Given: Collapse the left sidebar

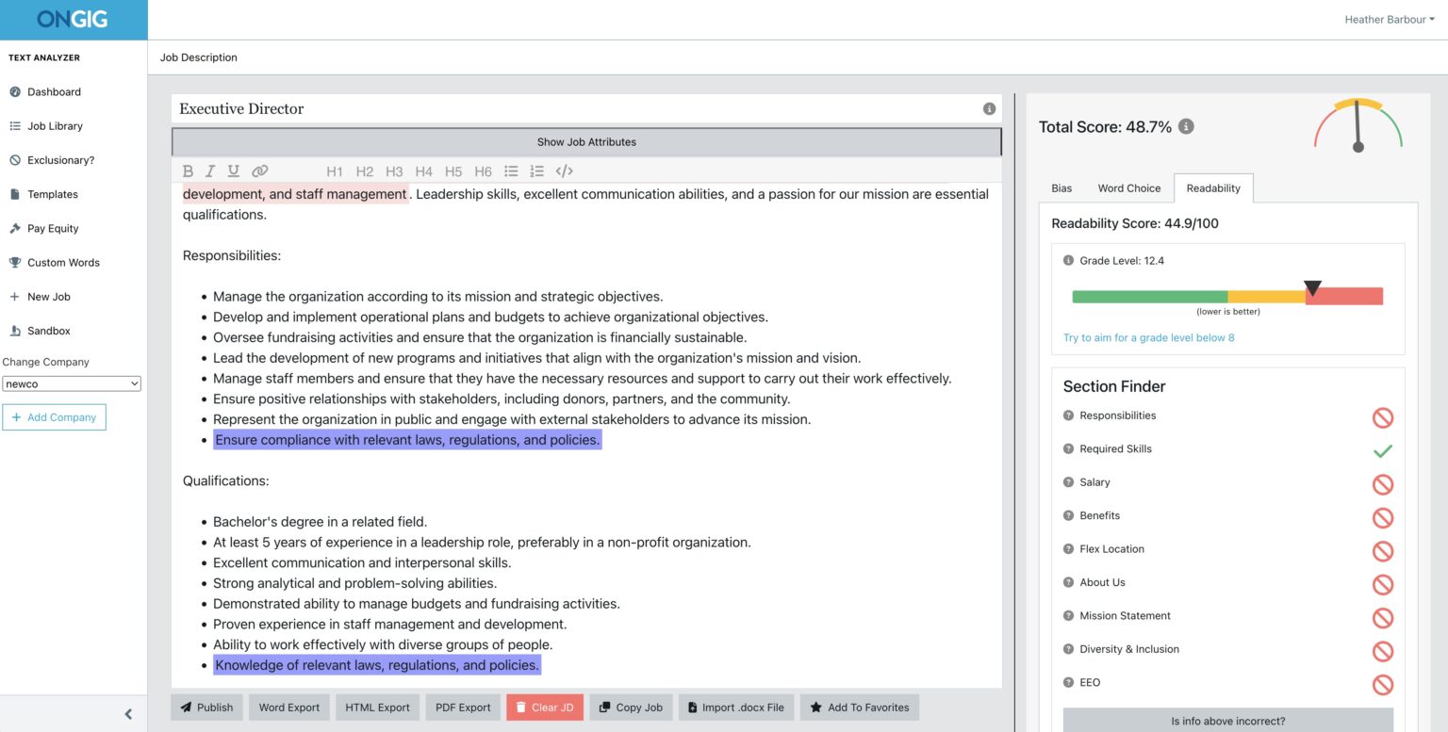Looking at the screenshot, I should [127, 713].
